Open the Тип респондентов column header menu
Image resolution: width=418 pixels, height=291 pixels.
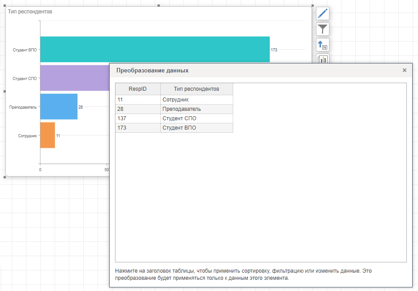[196, 89]
